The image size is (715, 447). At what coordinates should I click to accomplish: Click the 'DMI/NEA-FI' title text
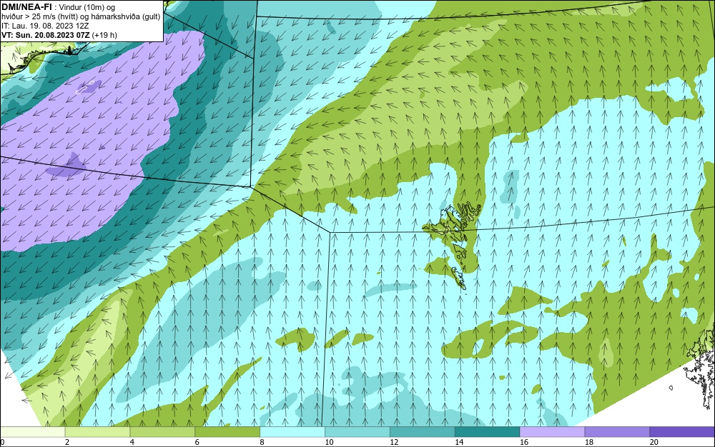tap(26, 7)
